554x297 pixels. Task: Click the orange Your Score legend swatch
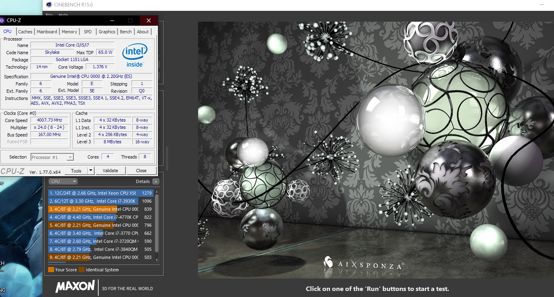51,270
